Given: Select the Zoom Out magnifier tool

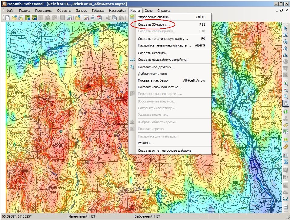Looking at the screenshot, I should pos(285,90).
